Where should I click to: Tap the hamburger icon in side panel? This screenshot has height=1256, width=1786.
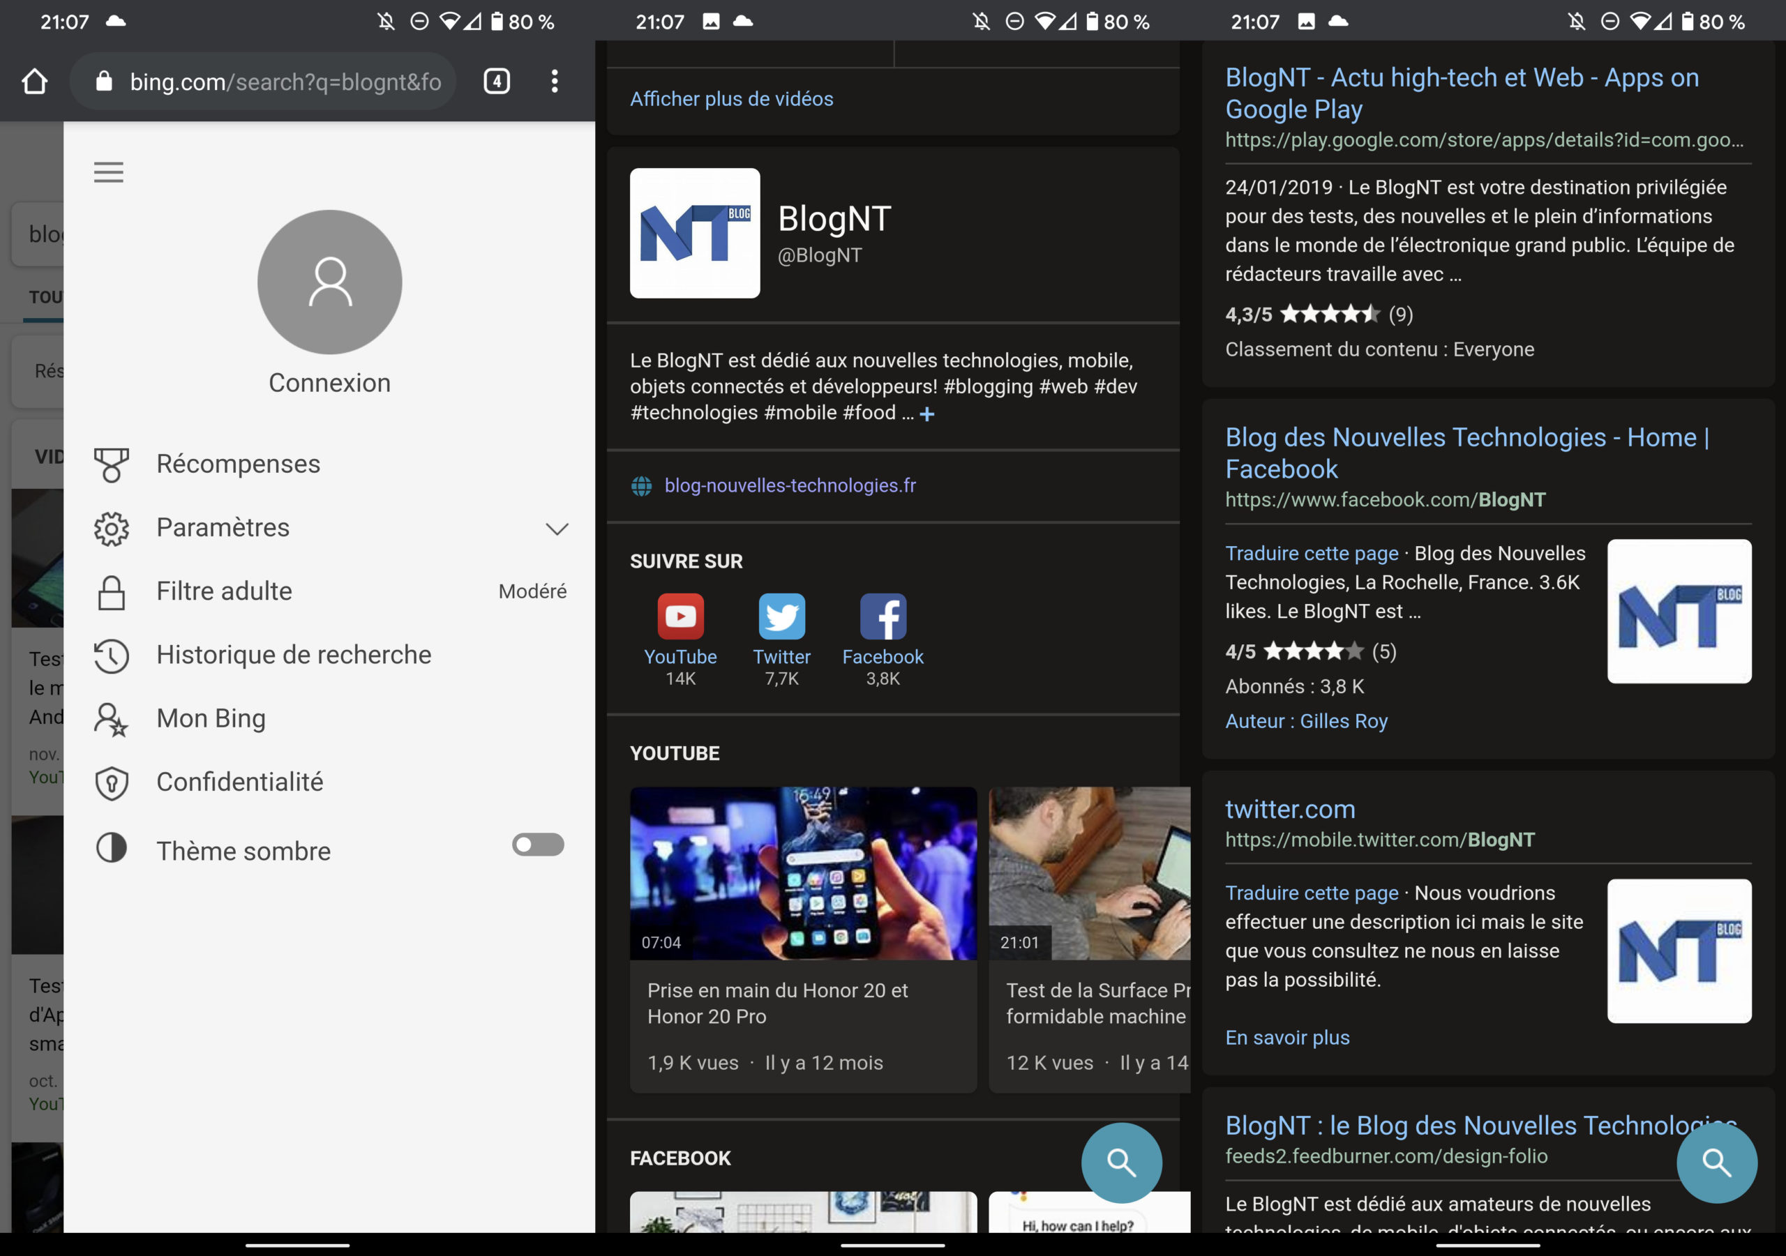[109, 172]
